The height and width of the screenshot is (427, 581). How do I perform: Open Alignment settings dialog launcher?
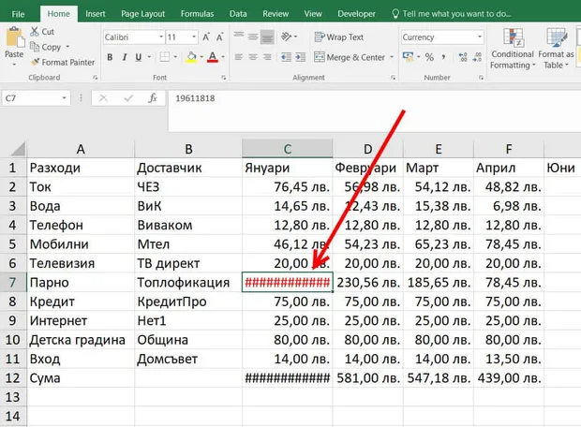point(394,78)
